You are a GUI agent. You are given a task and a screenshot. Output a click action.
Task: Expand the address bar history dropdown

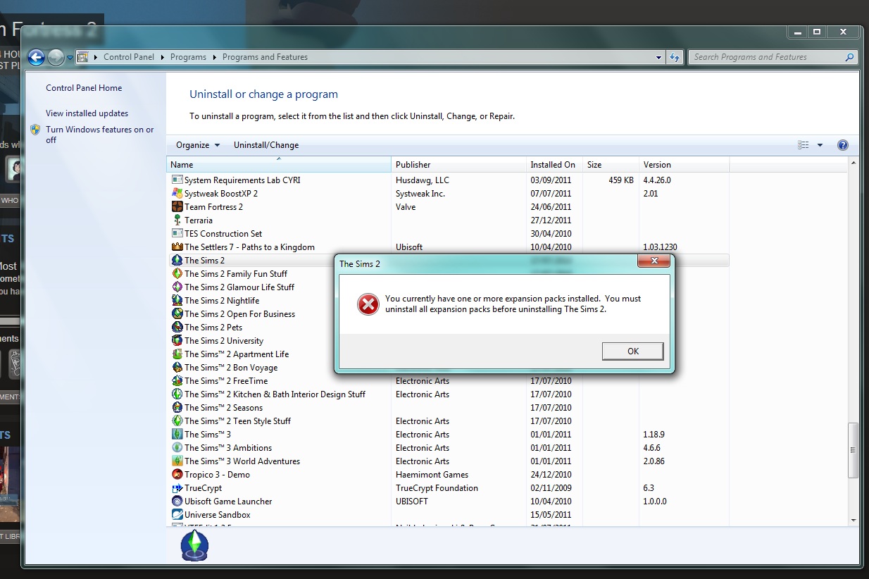tap(658, 57)
